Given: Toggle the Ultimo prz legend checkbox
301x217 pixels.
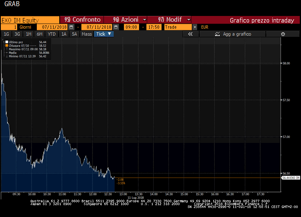Looking at the screenshot, I should tap(7, 42).
